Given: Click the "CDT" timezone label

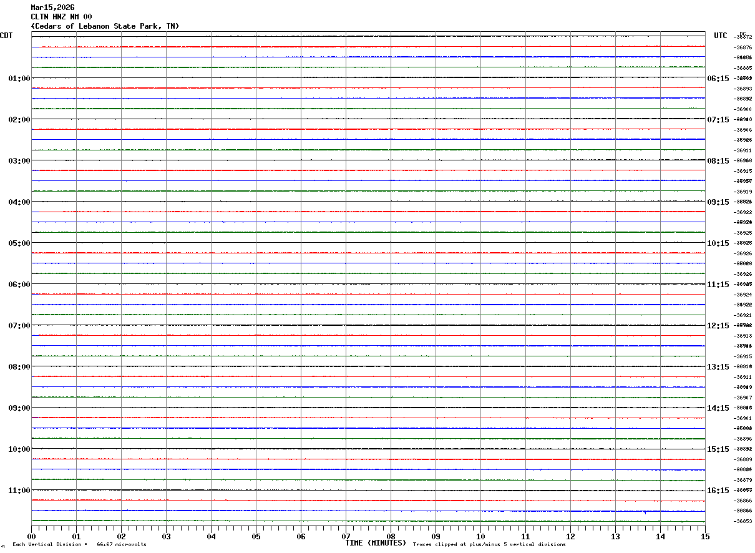Looking at the screenshot, I should pos(6,36).
